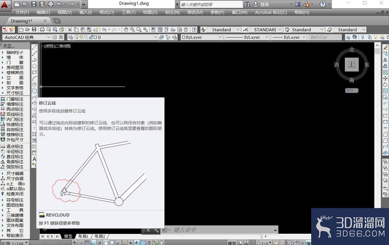Click the 门窗标注 command
Screen dimensions: 389x245
[15, 99]
